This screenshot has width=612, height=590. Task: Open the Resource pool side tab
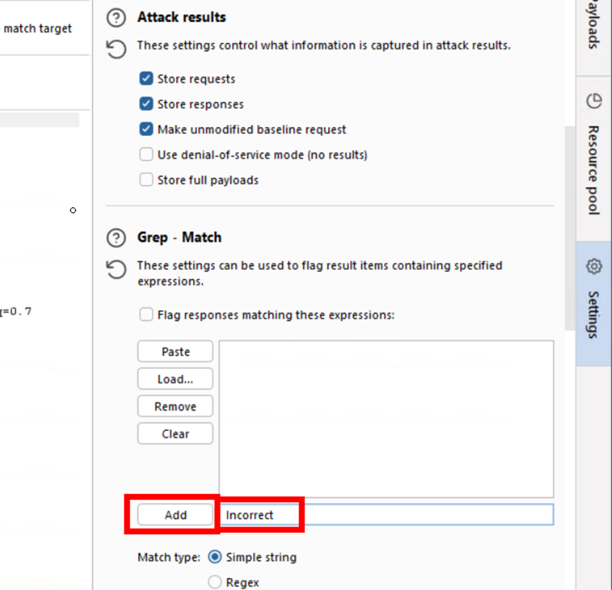[x=594, y=159]
